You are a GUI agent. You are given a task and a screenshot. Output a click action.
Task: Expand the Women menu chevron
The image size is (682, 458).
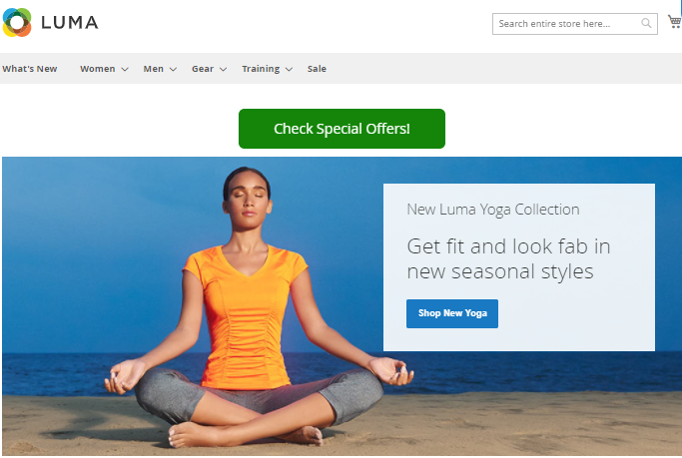[125, 69]
